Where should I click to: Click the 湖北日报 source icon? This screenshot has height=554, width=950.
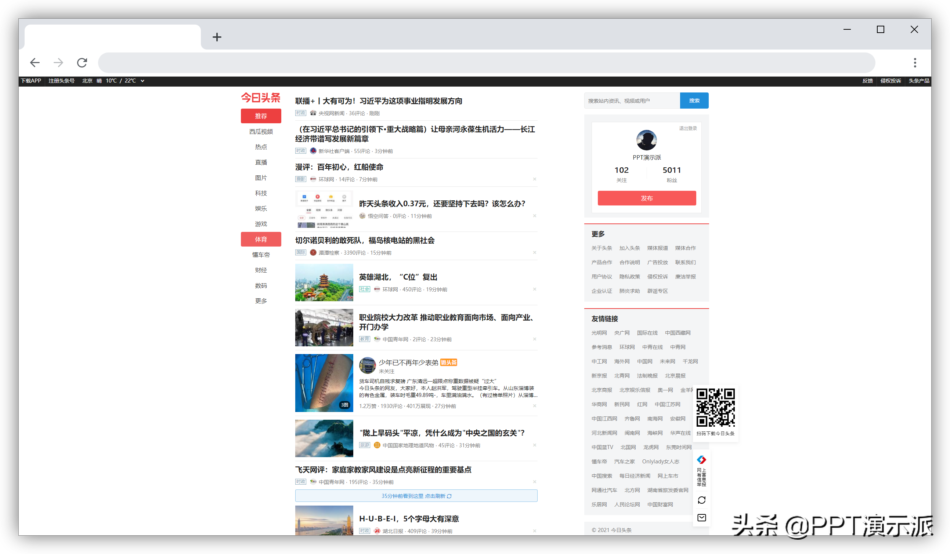tap(377, 531)
